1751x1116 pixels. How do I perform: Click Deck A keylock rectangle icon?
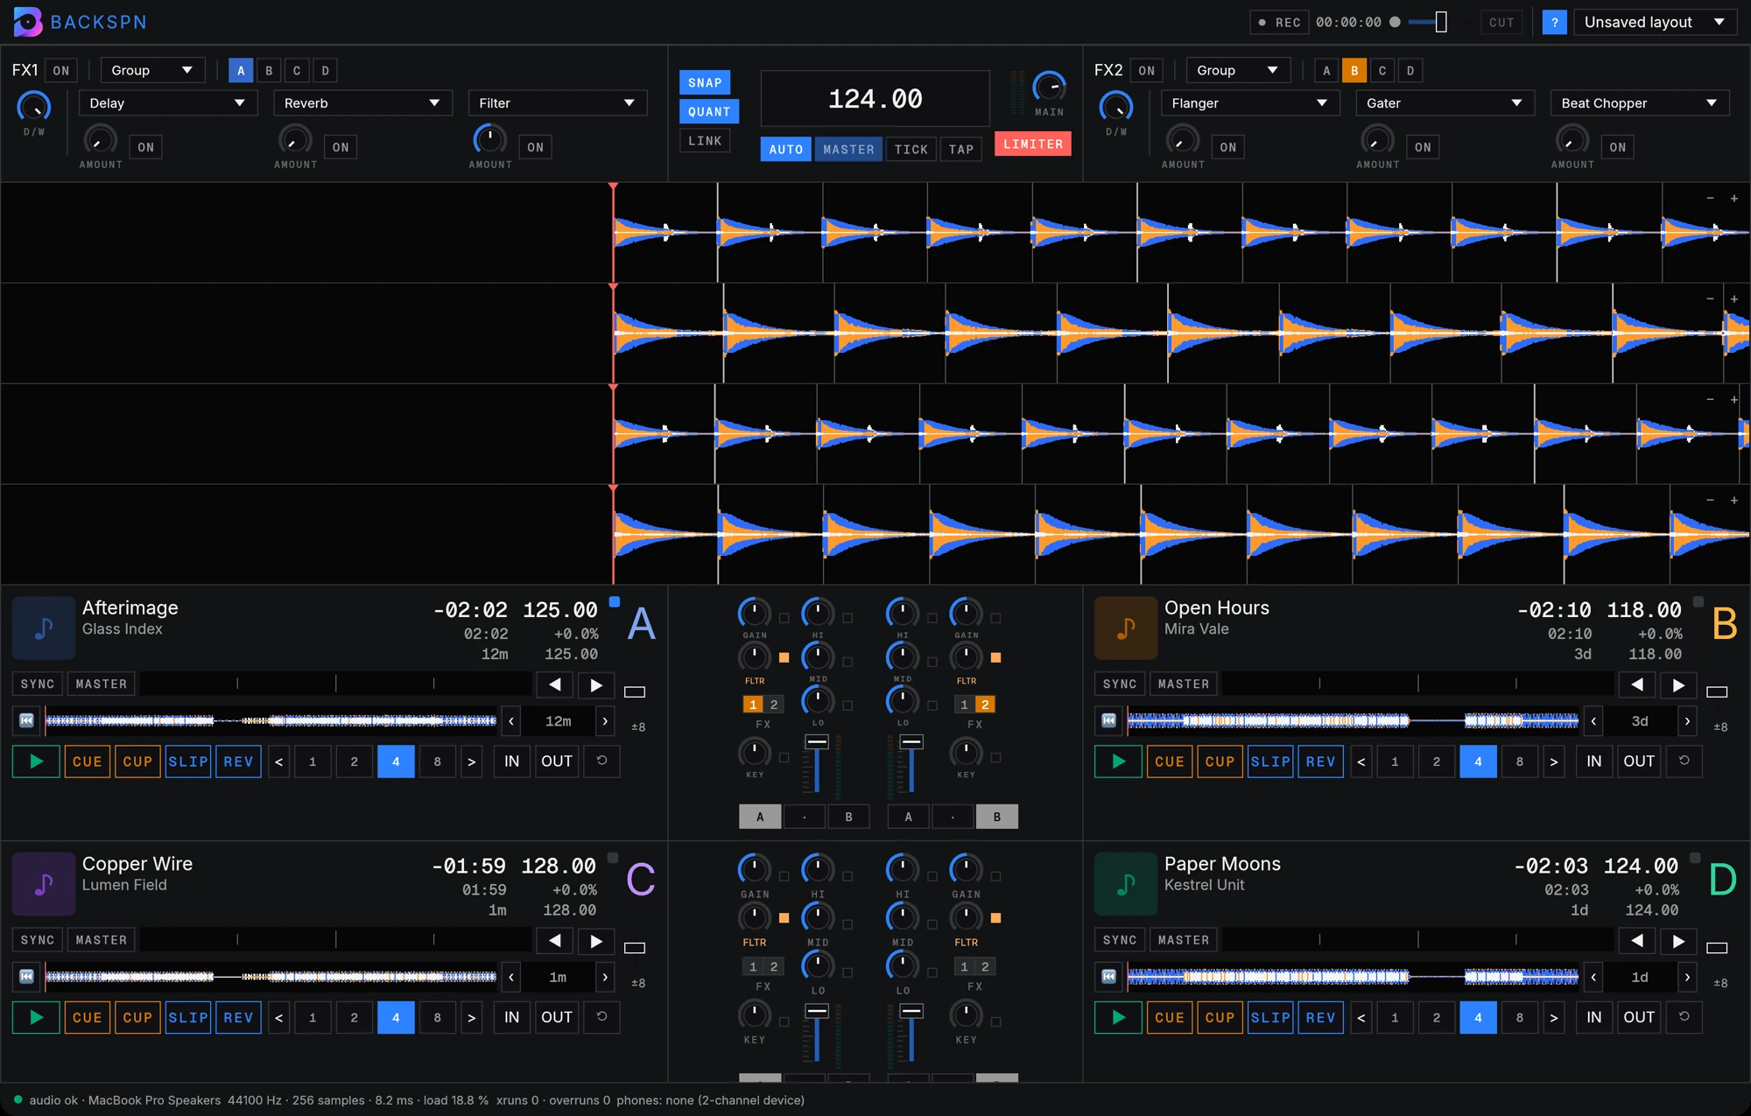coord(635,691)
